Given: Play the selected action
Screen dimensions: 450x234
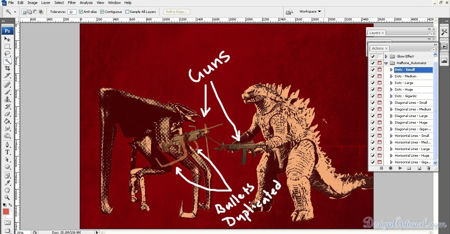Looking at the screenshot, I should (400, 168).
